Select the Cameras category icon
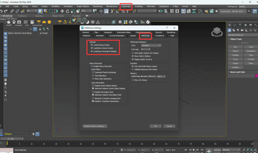The image size is (258, 153). coord(242,30)
